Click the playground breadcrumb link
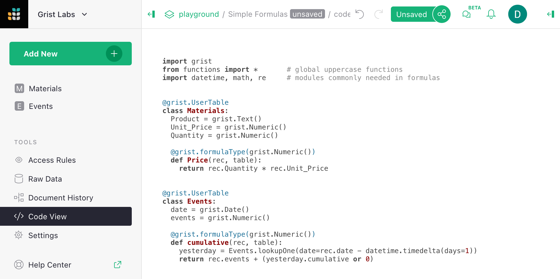Viewport: 560px width, 279px height. click(x=199, y=14)
